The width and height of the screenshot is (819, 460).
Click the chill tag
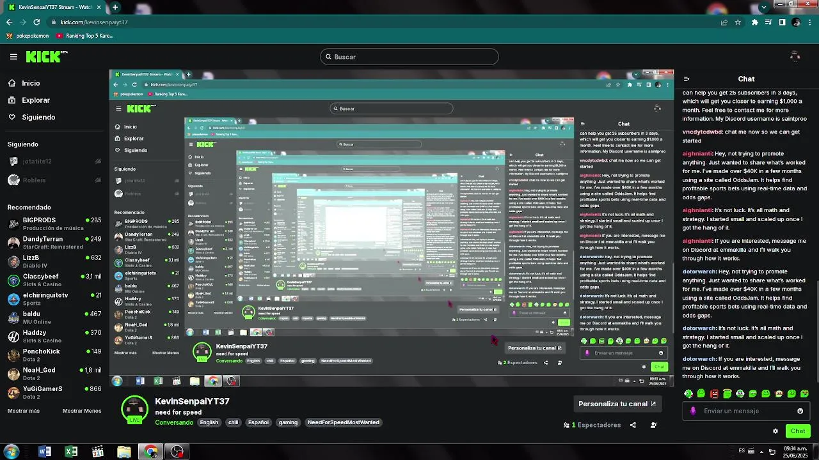click(233, 422)
